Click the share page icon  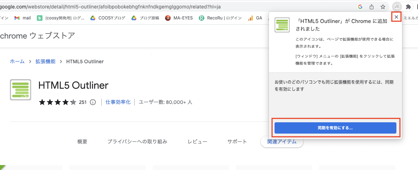coord(372,7)
